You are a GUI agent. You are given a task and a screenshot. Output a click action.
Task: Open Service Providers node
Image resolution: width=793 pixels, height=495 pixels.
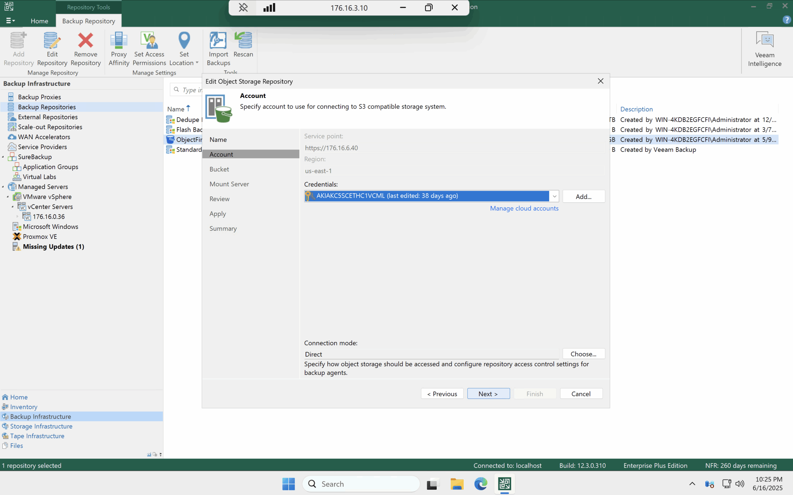pyautogui.click(x=42, y=147)
